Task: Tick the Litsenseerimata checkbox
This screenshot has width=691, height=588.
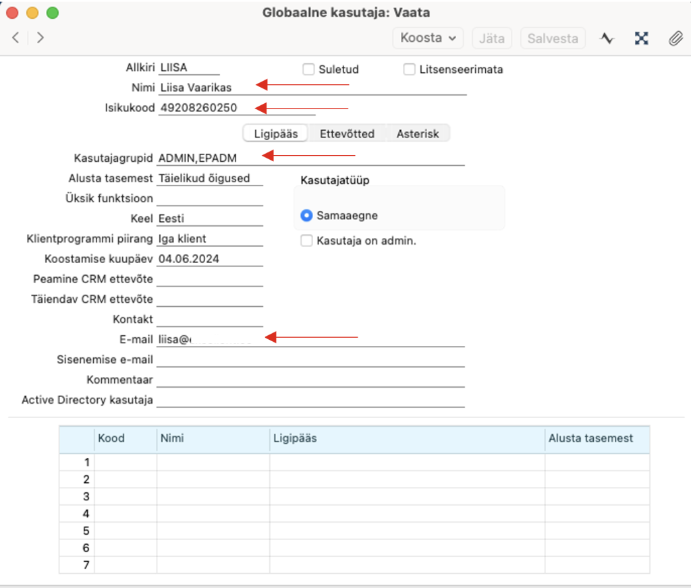Action: pyautogui.click(x=409, y=69)
